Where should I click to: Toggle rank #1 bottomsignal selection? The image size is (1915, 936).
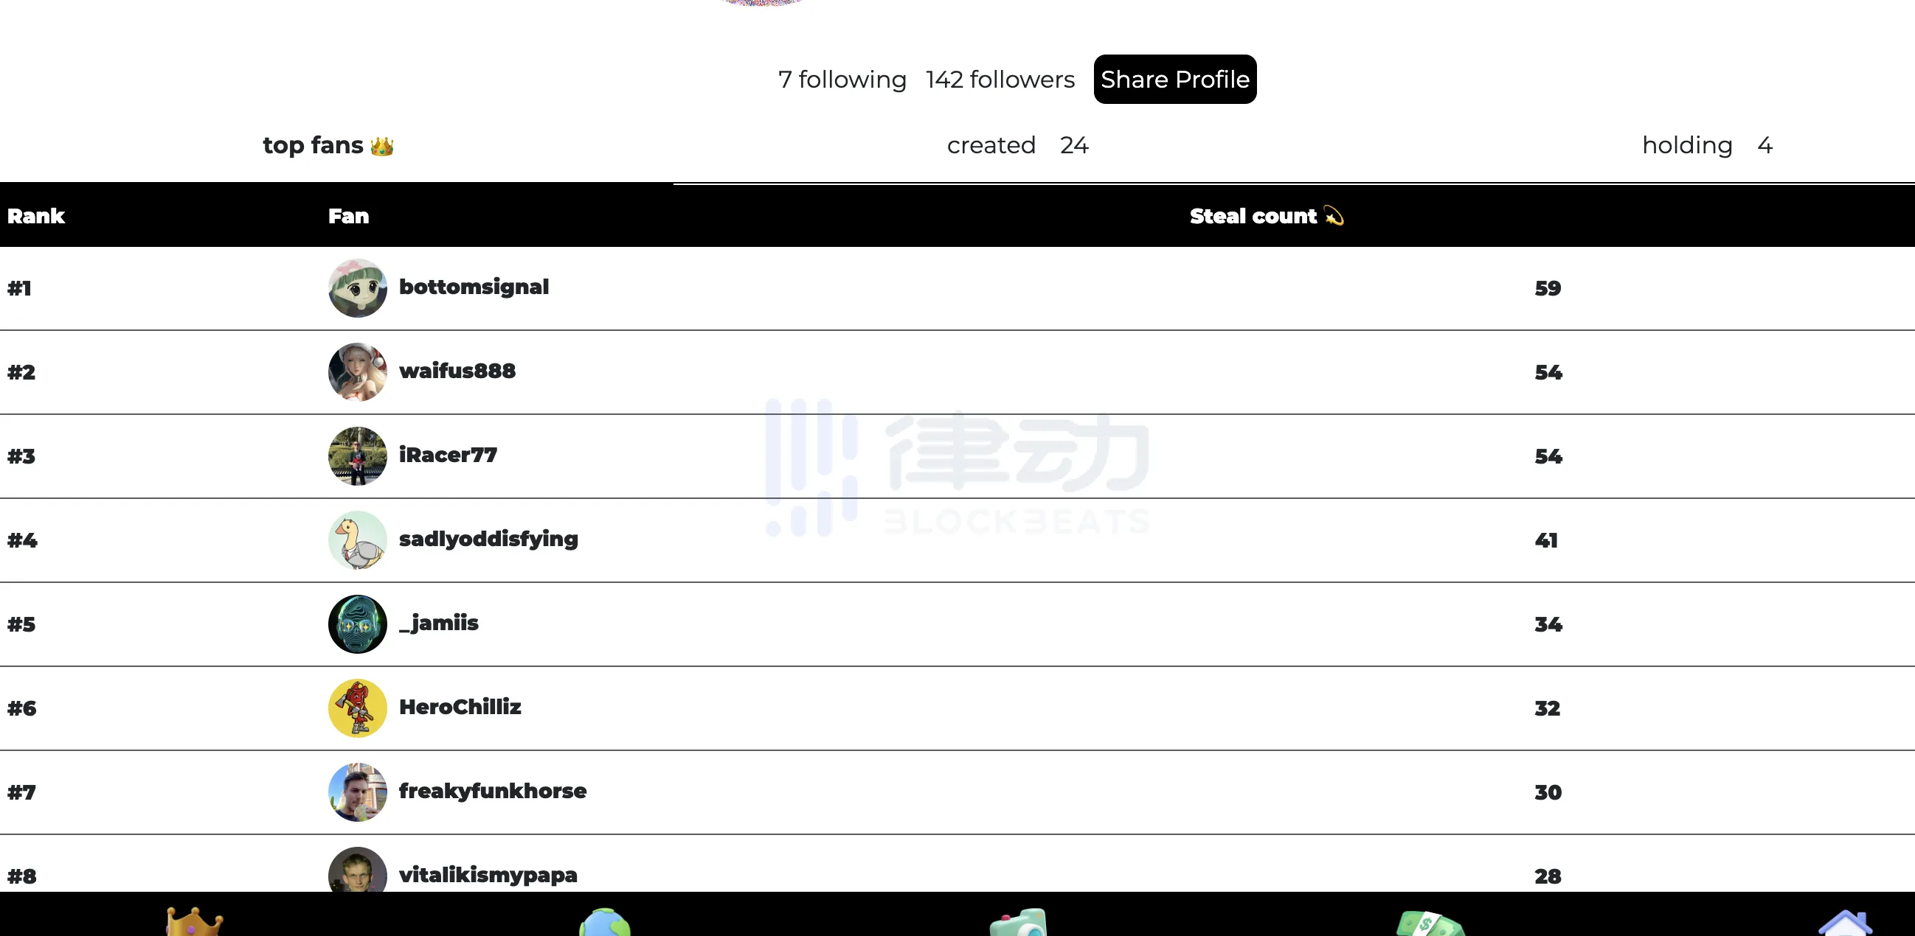[957, 285]
